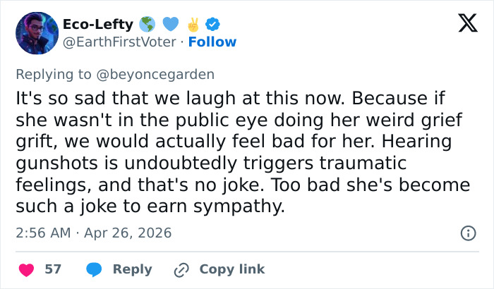The height and width of the screenshot is (289, 494).
Task: Click the Eco-Lefty display name
Action: [x=97, y=24]
